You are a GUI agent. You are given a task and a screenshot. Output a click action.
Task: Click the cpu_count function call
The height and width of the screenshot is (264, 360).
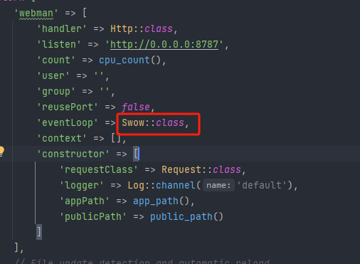click(x=125, y=60)
